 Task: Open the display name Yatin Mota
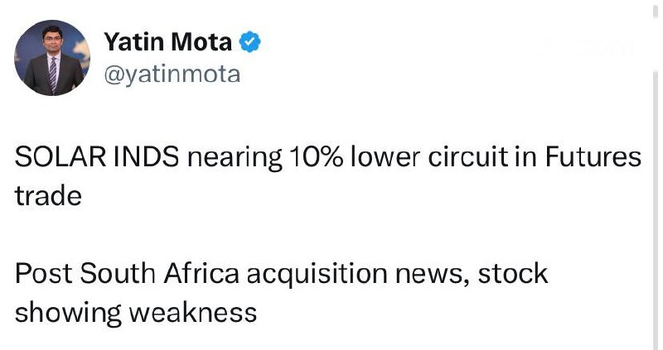coord(168,42)
